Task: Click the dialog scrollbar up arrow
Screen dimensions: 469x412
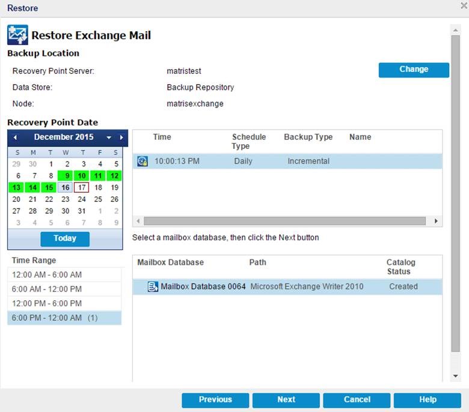Action: point(456,30)
